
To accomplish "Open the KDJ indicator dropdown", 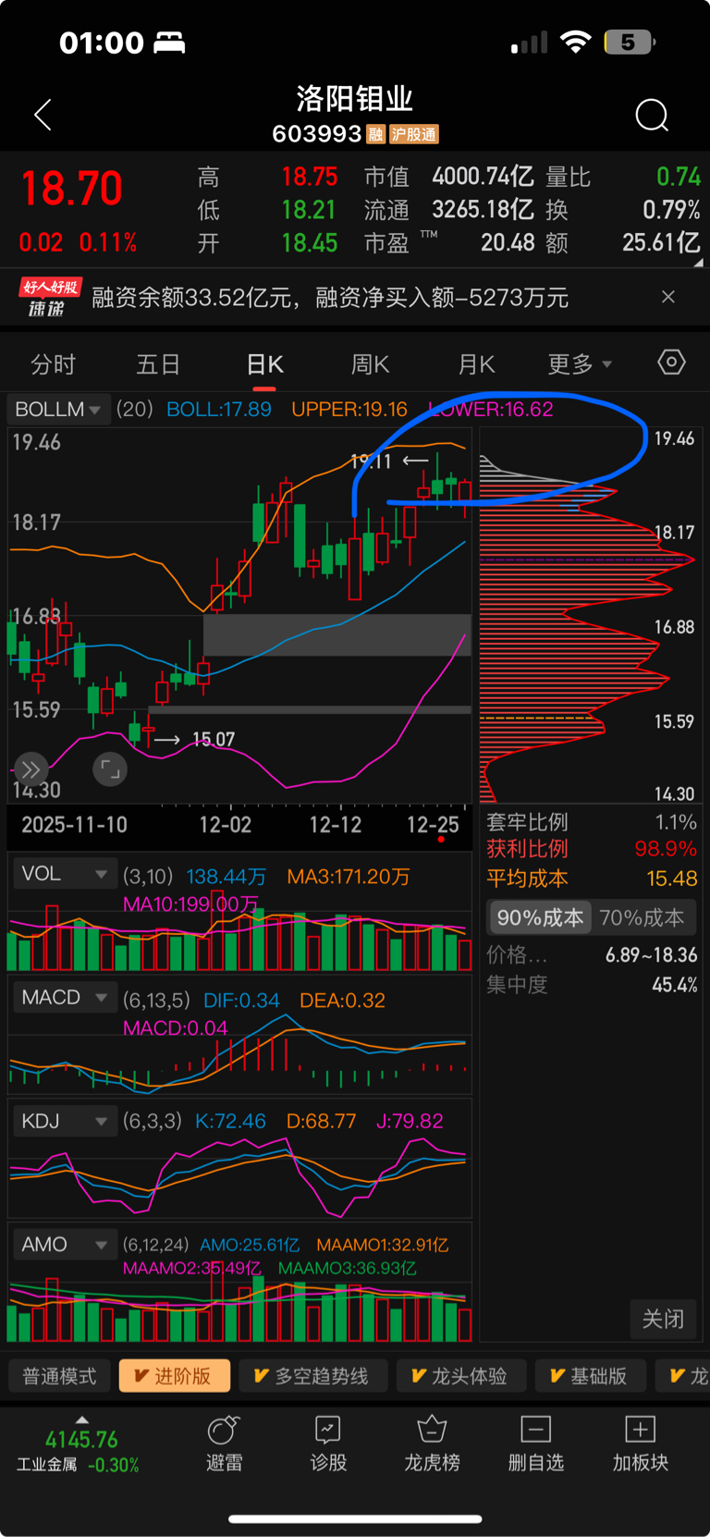I will tap(64, 1122).
